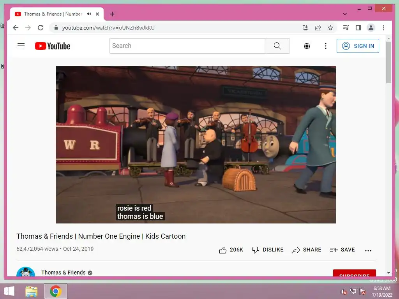Image resolution: width=399 pixels, height=299 pixels.
Task: Click muted volume tray icon
Action: pyautogui.click(x=344, y=292)
